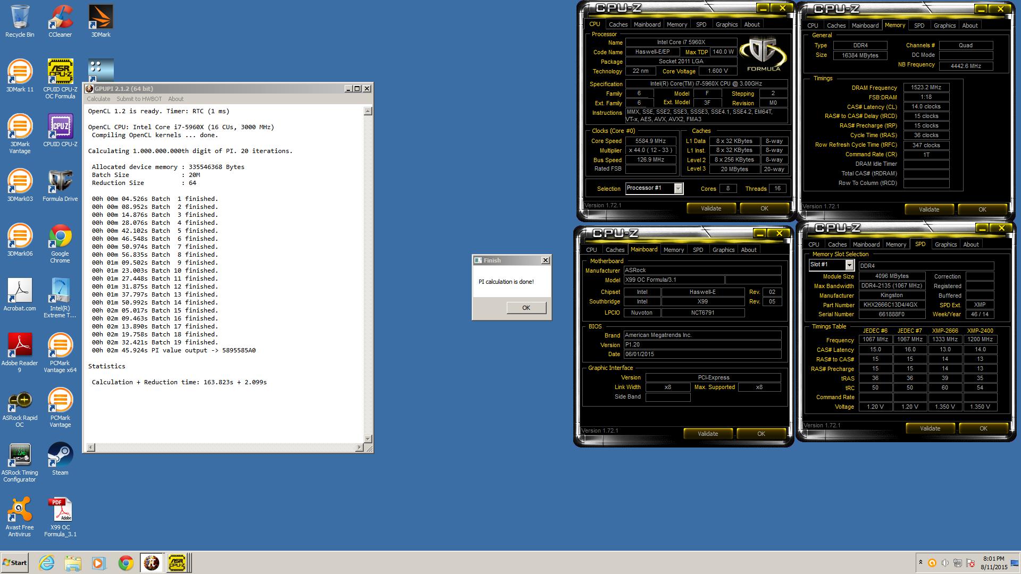
Task: Click Model field X99 OC Formula/3.1
Action: click(674, 280)
